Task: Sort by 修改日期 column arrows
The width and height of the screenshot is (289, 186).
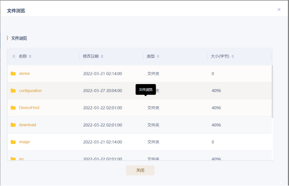Action: (102, 57)
